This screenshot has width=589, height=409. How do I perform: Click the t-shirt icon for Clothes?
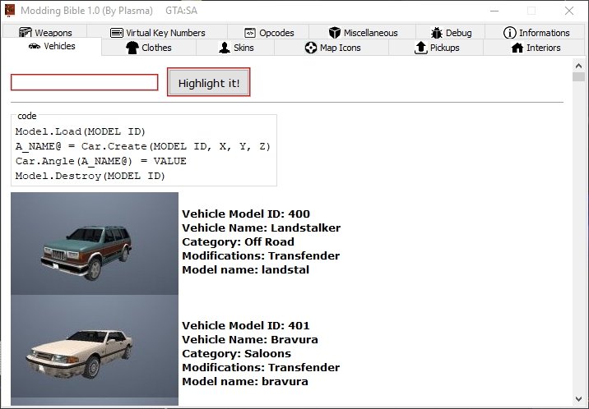pyautogui.click(x=132, y=48)
